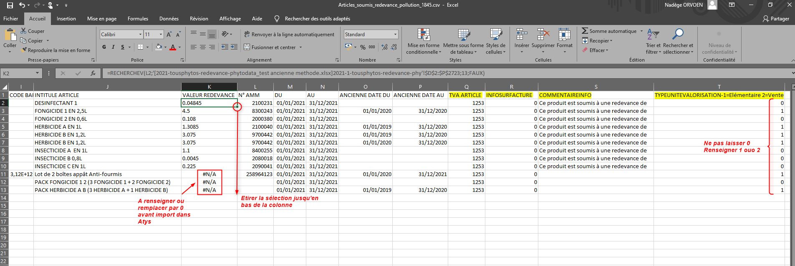Toggle bold formatting with G button
795x266 pixels.
[104, 47]
